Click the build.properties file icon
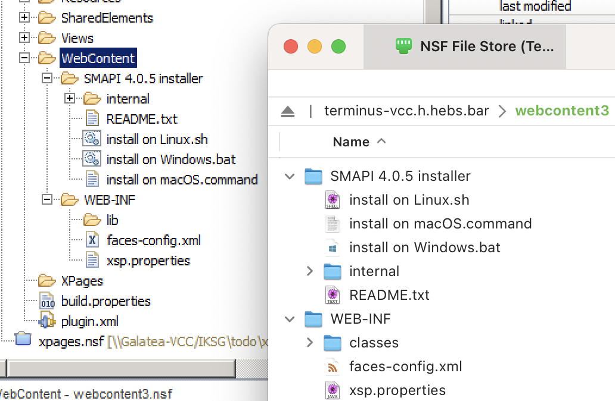The height and width of the screenshot is (401, 615). (47, 301)
